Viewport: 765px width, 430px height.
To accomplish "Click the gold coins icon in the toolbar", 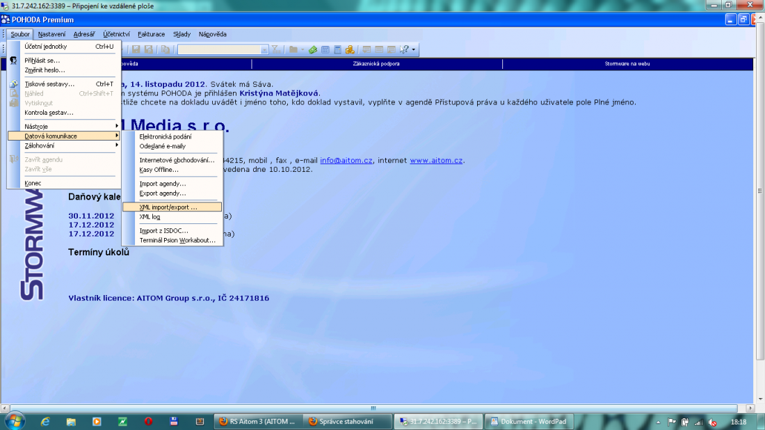I will coord(351,49).
